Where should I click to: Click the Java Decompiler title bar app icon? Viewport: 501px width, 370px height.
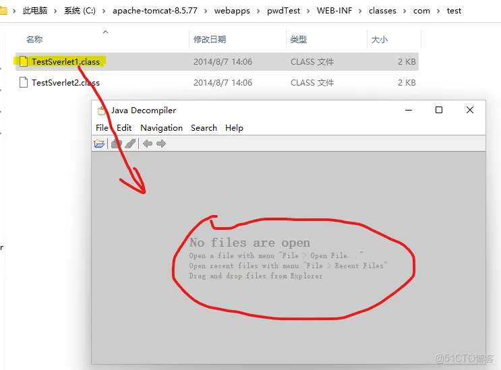click(101, 111)
